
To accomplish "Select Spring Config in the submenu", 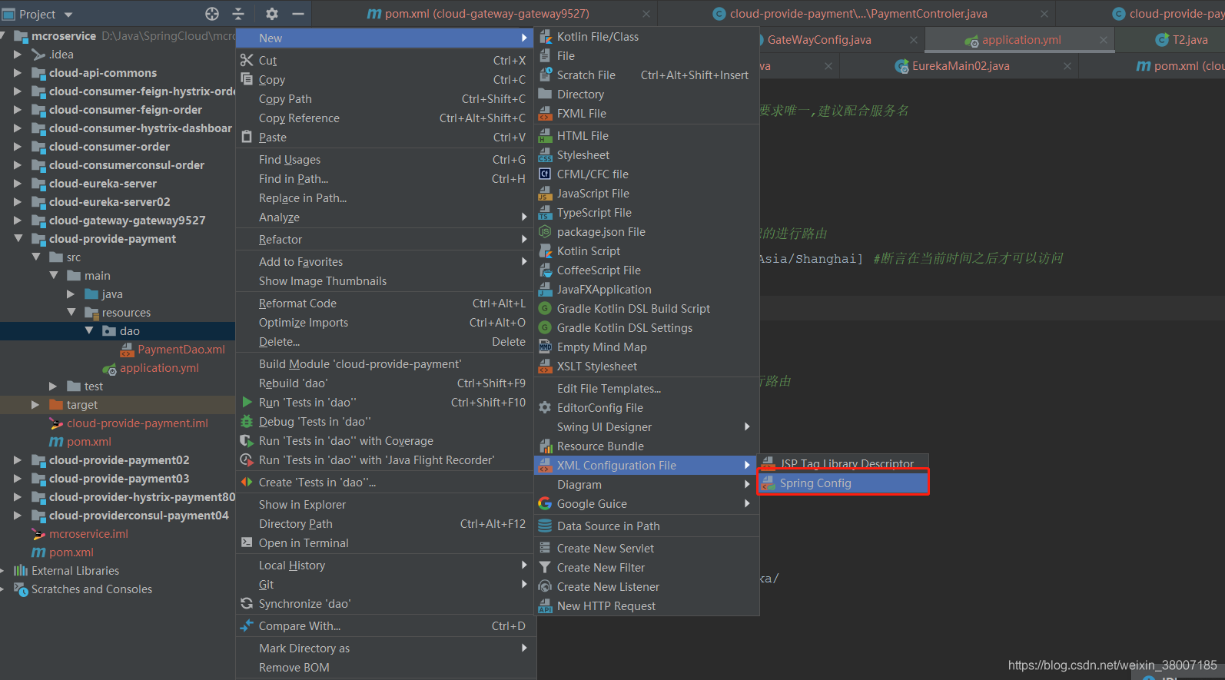I will coord(843,483).
